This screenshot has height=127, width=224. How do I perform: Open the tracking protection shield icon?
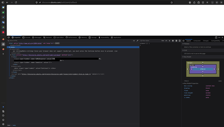pos(37,3)
